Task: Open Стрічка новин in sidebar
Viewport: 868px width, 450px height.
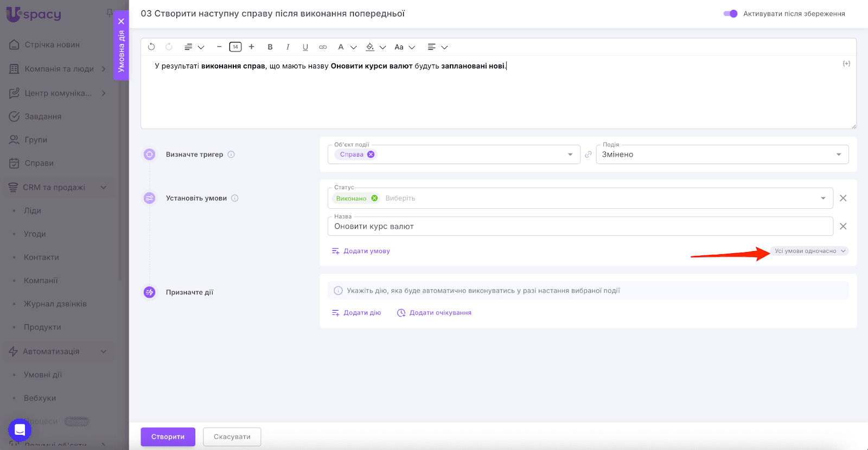Action: tap(52, 44)
